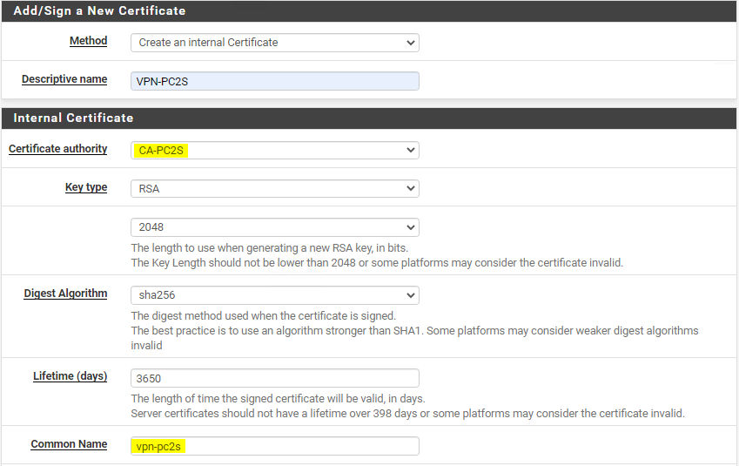The image size is (739, 466).
Task: Click the Certificate authority label
Action: point(58,149)
